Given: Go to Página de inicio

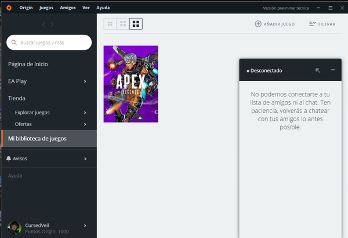Looking at the screenshot, I should (x=28, y=64).
